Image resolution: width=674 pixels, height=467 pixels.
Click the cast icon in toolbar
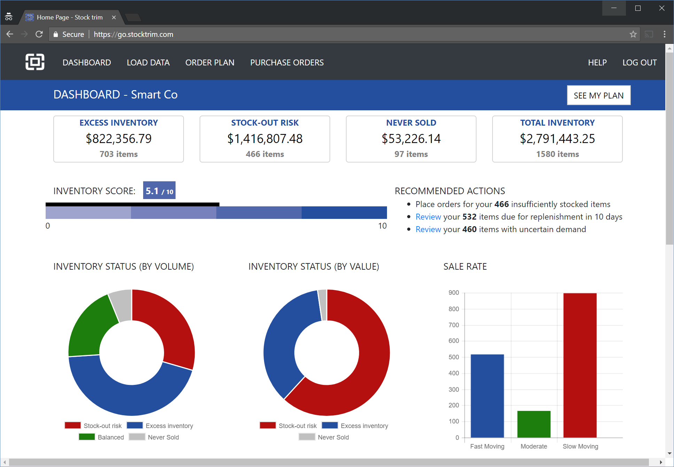click(649, 34)
